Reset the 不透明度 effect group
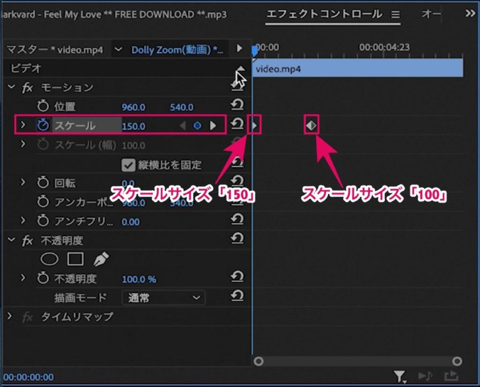The width and height of the screenshot is (480, 387). 237,238
